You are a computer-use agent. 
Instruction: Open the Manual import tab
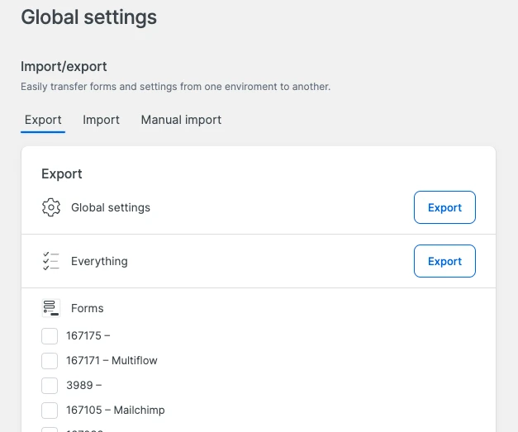click(x=181, y=120)
